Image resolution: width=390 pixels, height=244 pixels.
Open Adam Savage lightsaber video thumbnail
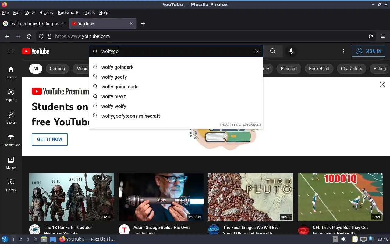[x=161, y=197]
